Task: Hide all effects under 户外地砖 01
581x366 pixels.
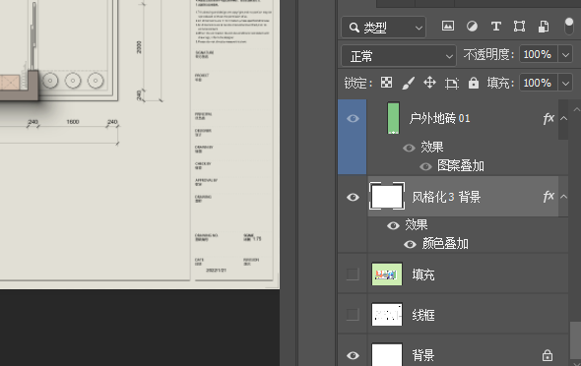Action: [409, 148]
